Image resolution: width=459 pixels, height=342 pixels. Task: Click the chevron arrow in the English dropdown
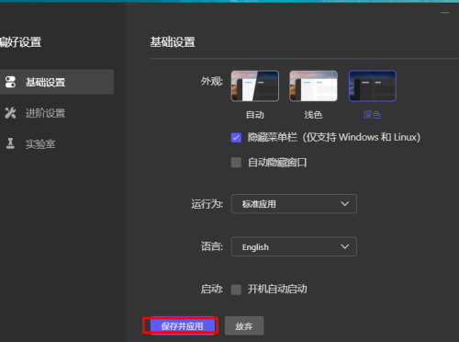tap(345, 246)
